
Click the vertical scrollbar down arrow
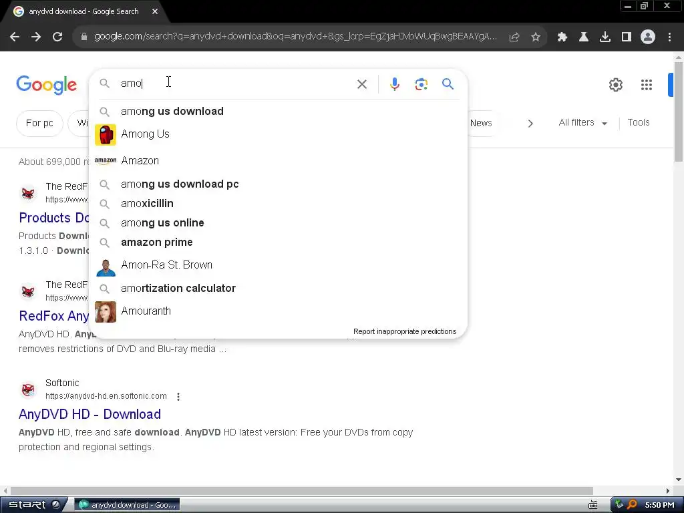(x=679, y=480)
